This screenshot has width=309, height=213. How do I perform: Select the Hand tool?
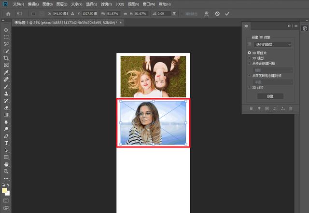coord(6,164)
